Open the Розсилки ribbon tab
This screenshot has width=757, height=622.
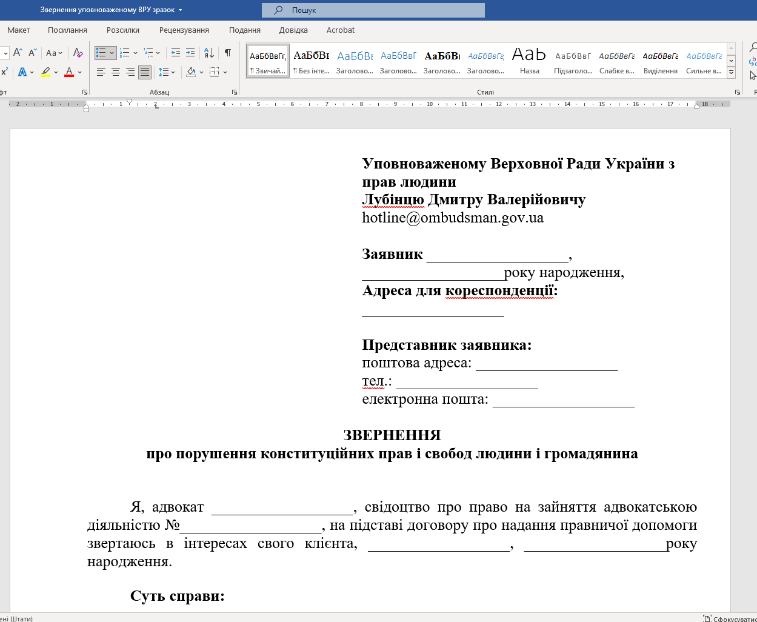click(x=123, y=30)
